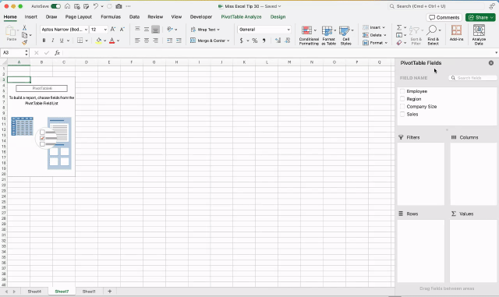Check the Company Size field checkbox
Image resolution: width=499 pixels, height=297 pixels.
point(402,106)
